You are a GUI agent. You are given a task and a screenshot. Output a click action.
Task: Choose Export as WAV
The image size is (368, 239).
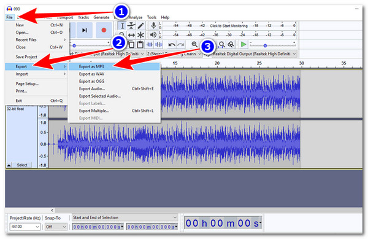click(x=114, y=74)
